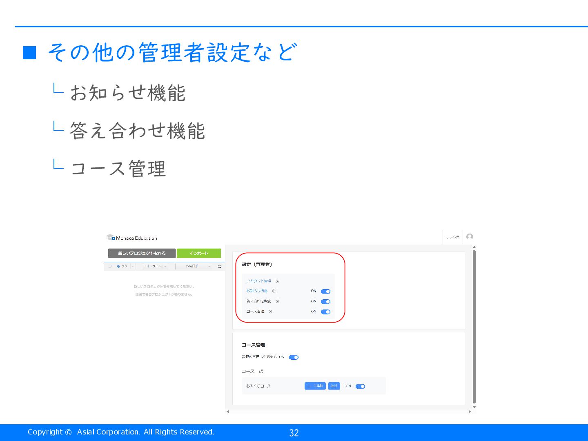Click the horizontal scroll right arrow
Screen dimensions: 588x441
tap(470, 412)
